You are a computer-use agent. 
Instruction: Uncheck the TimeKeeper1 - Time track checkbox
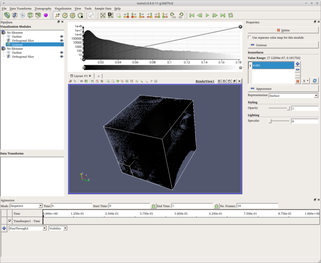click(x=10, y=221)
